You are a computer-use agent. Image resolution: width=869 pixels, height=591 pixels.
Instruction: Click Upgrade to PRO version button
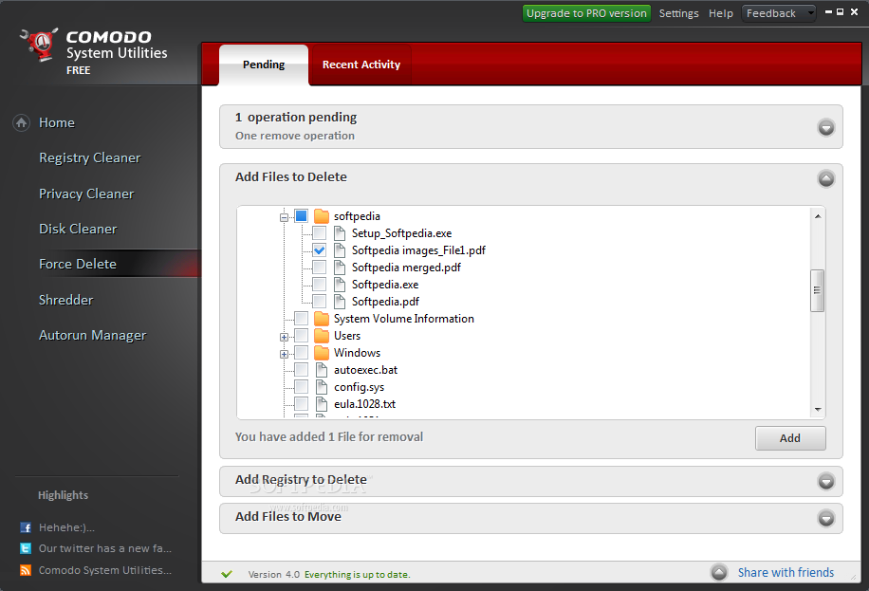pyautogui.click(x=586, y=13)
